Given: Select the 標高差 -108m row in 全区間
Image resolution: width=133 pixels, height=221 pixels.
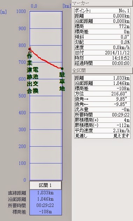Looking at the screenshot, I should coord(102,88).
